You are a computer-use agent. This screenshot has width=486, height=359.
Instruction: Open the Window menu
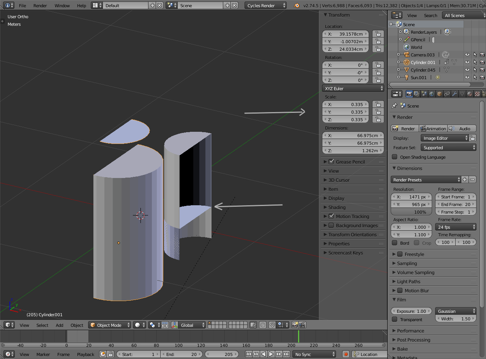[x=62, y=6]
